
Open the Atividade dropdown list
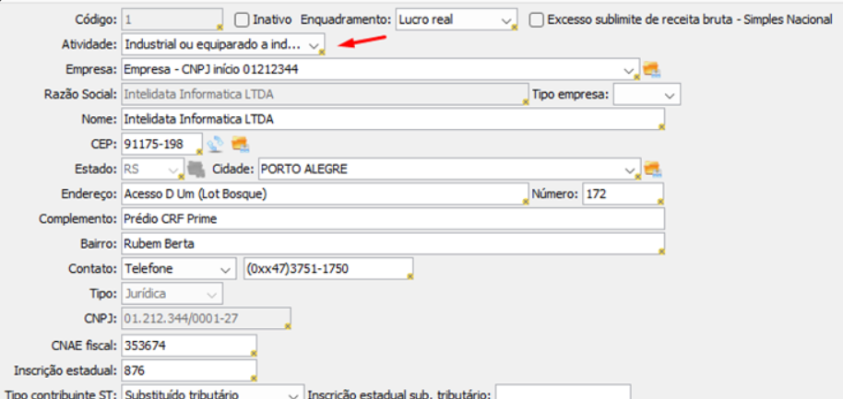click(315, 43)
